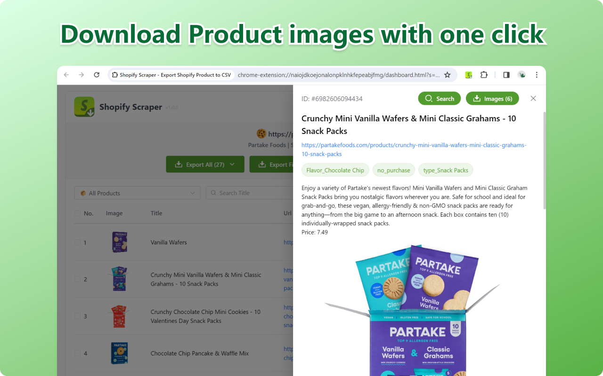Download images with the Images (6) button
603x376 pixels.
click(492, 98)
